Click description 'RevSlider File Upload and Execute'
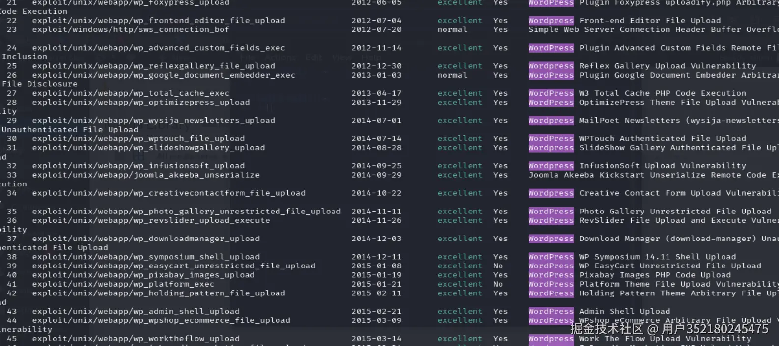Image resolution: width=779 pixels, height=346 pixels. point(660,220)
